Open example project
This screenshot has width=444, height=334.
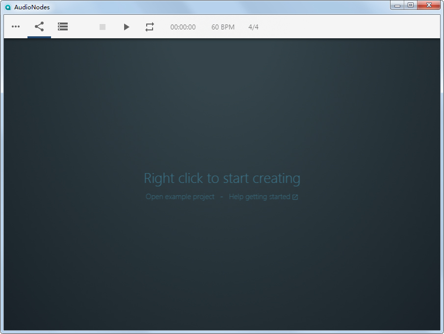(x=180, y=196)
